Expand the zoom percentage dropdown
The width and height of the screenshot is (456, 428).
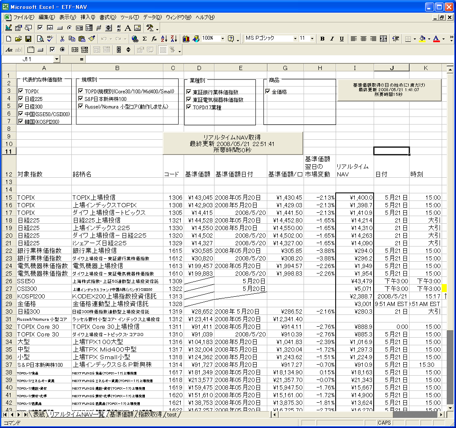click(x=223, y=38)
